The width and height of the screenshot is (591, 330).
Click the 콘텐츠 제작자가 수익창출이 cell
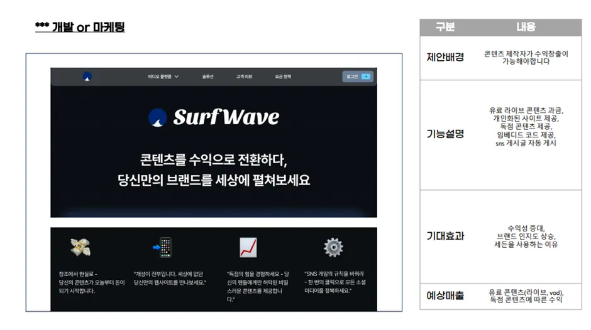[x=526, y=58]
